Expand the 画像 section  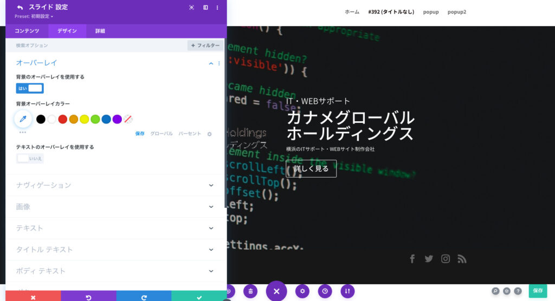115,207
